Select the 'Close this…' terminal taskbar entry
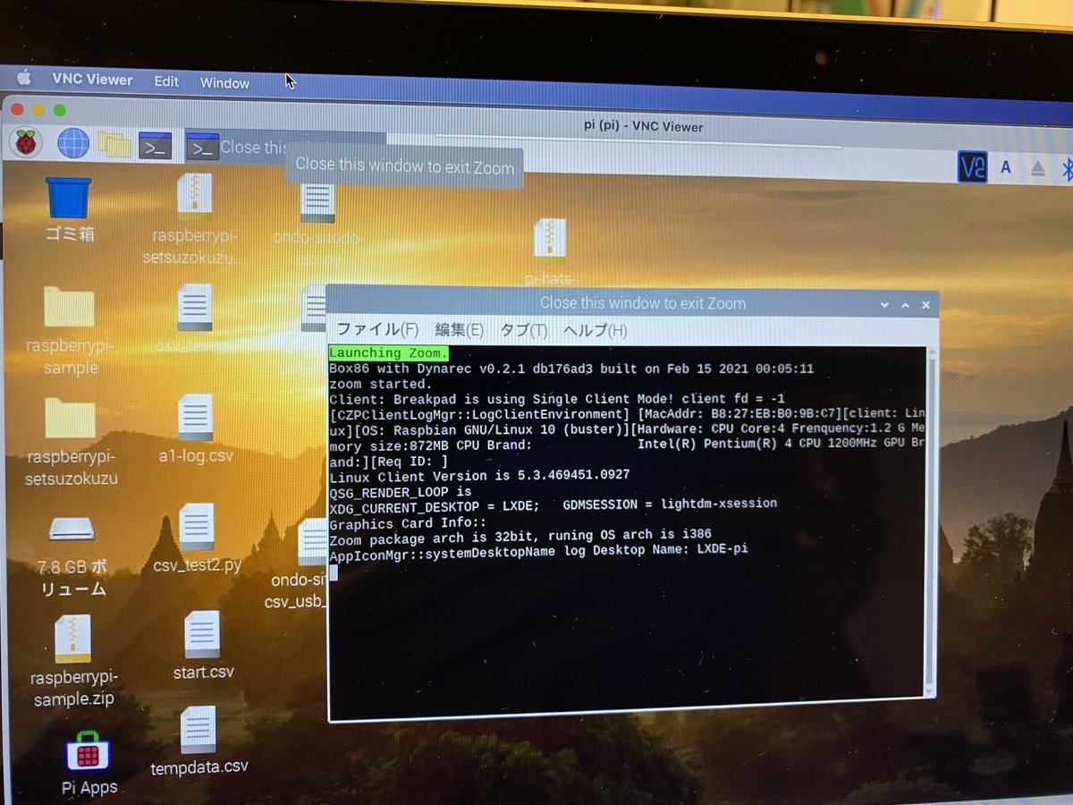The width and height of the screenshot is (1073, 805). (284, 148)
